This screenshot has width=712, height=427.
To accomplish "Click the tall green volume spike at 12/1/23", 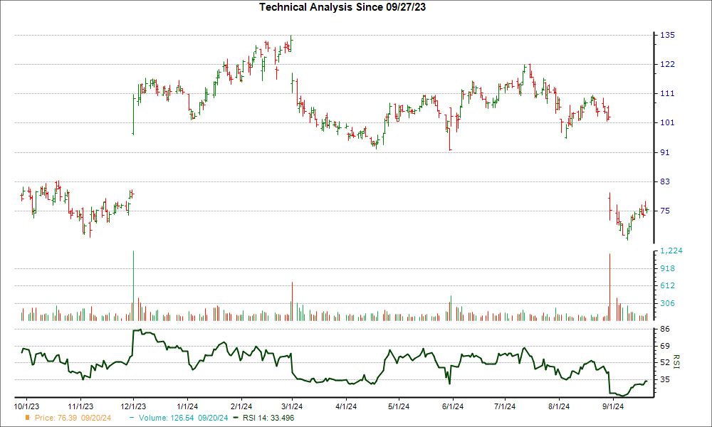I will 134,285.
